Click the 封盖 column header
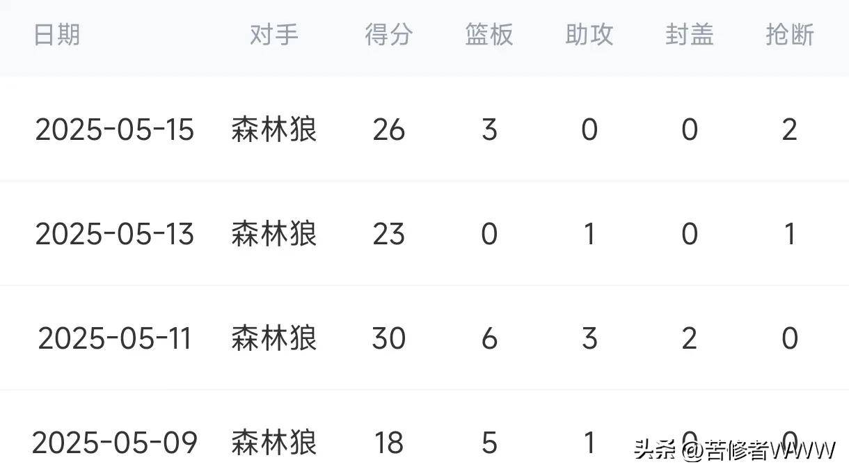The width and height of the screenshot is (849, 474). point(690,35)
